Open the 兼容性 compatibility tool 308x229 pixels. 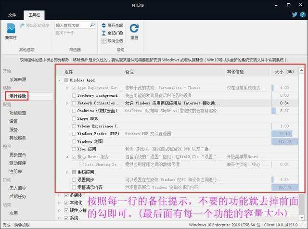point(11,31)
